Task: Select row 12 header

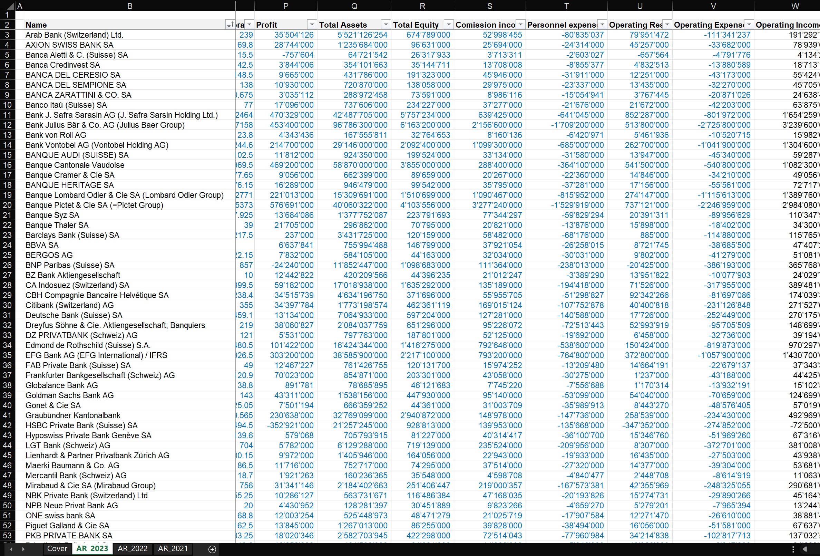Action: click(x=7, y=125)
